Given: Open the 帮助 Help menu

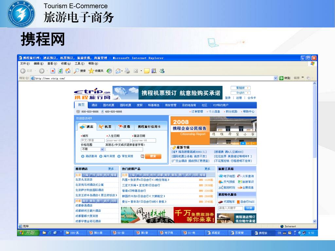Looking at the screenshot, I should point(93,64).
